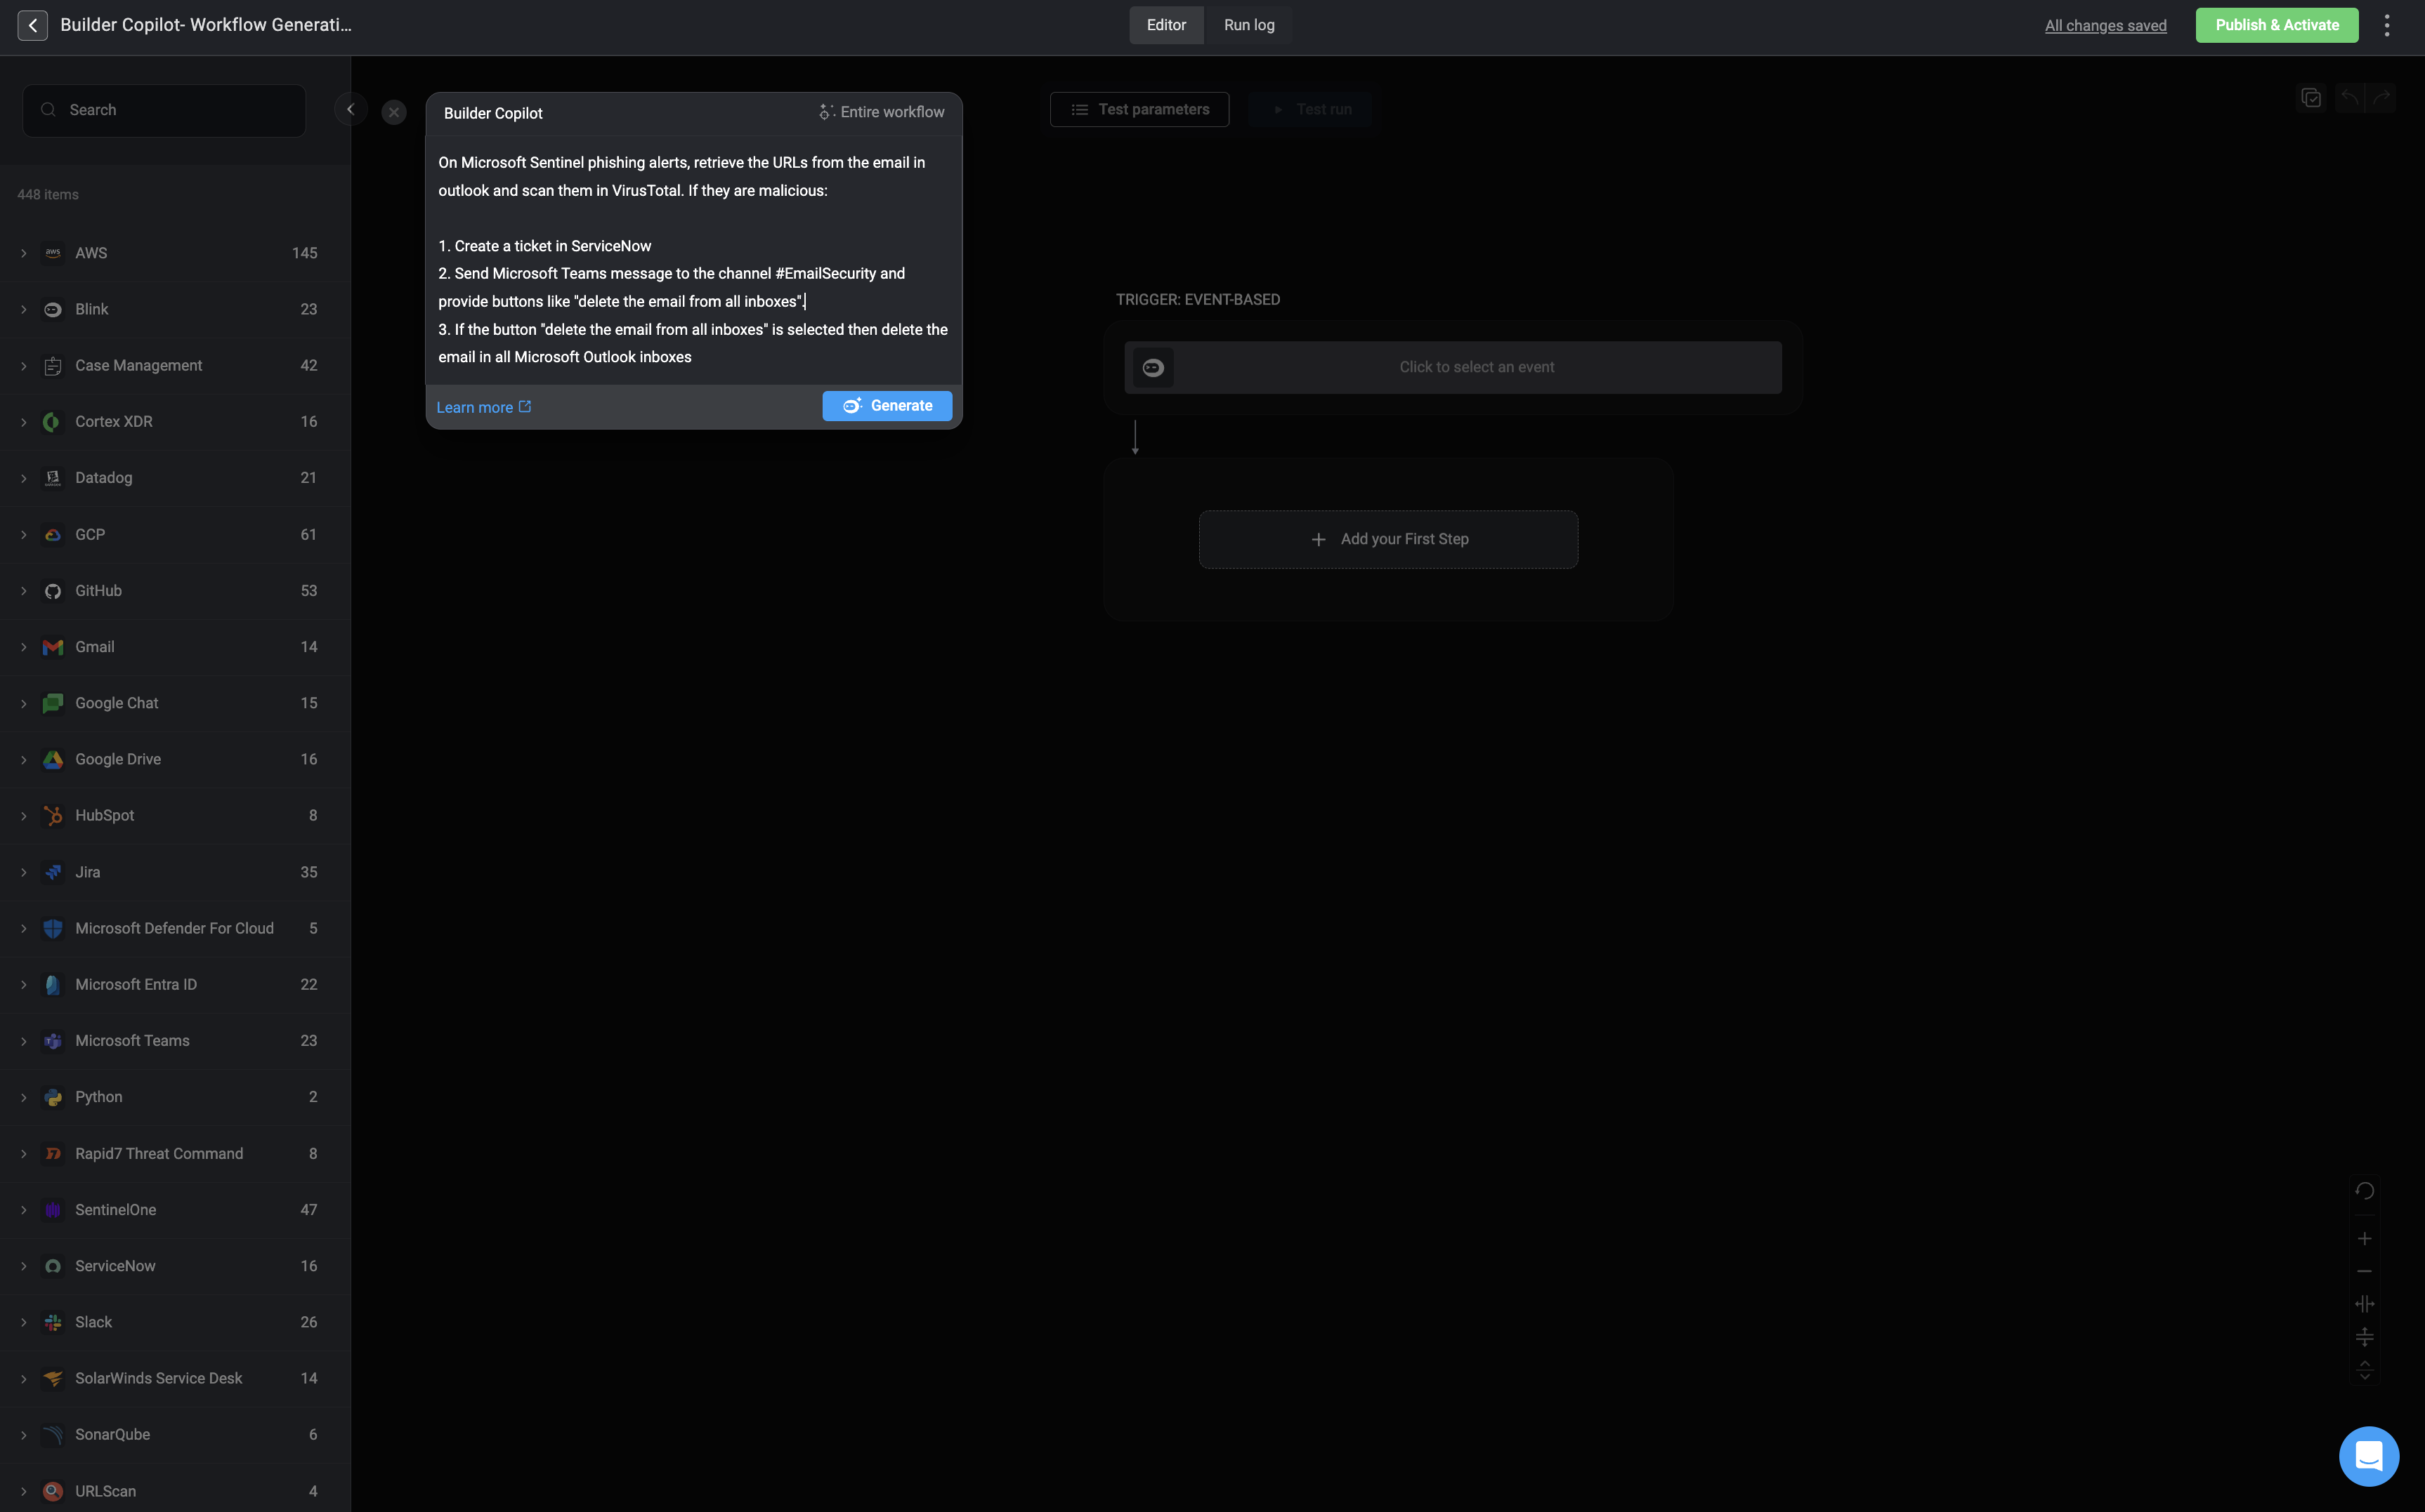Collapse the left sidebar panel
This screenshot has height=1512, width=2425.
[351, 109]
